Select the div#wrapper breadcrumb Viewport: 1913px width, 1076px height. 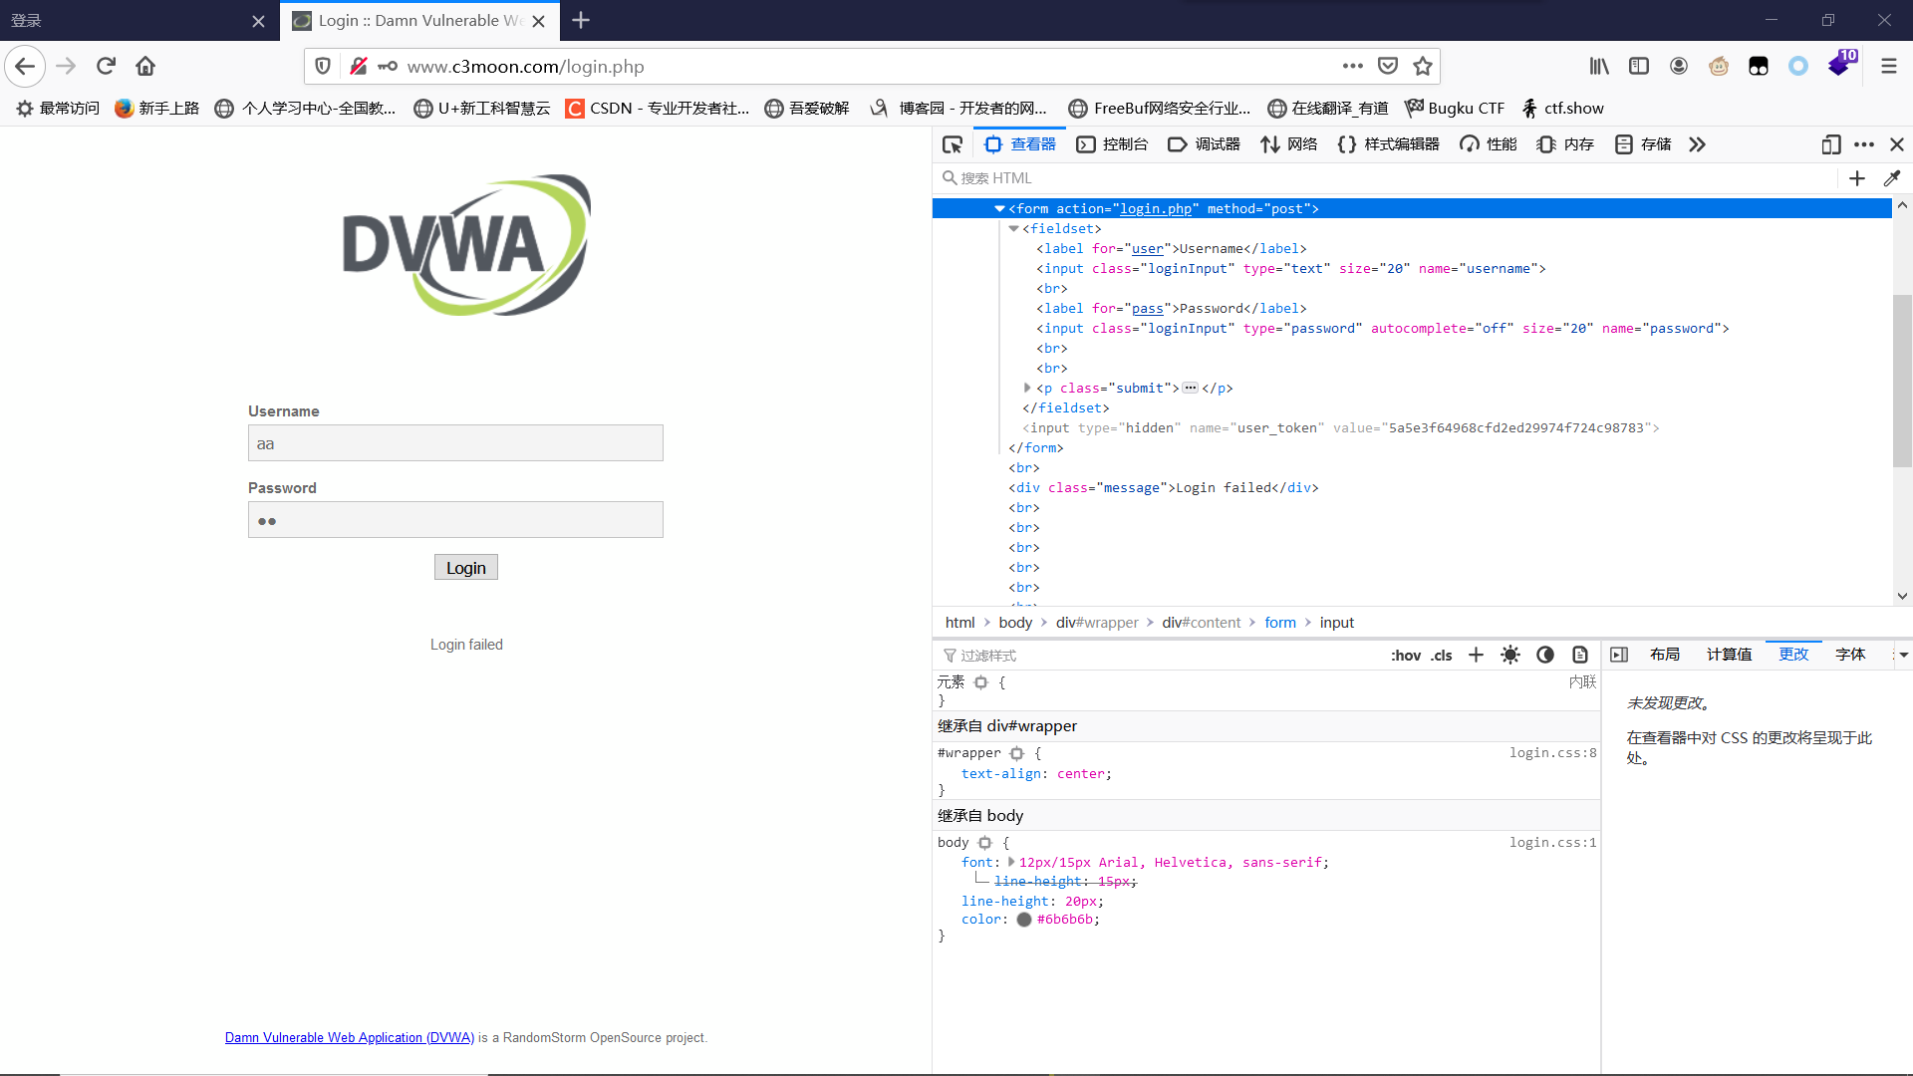(x=1097, y=623)
